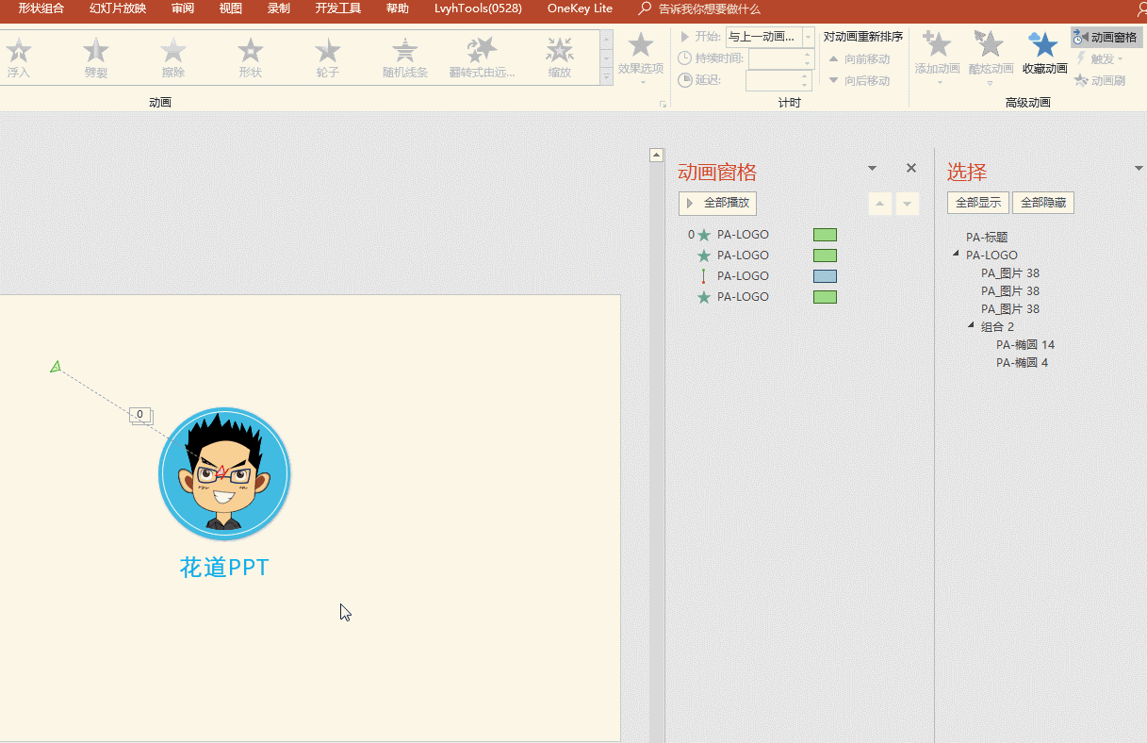This screenshot has height=743, width=1147.
Task: Select the 劈裂 animation effect icon
Action: point(96,51)
